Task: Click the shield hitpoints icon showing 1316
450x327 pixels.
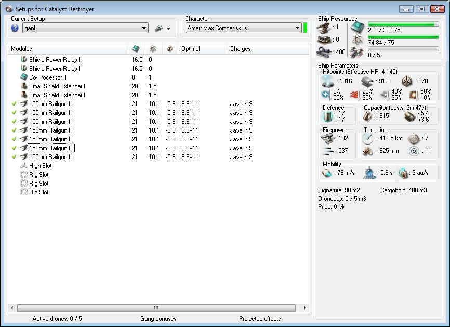Action: click(328, 81)
